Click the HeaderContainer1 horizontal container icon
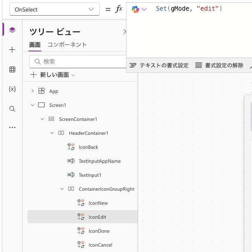The height and width of the screenshot is (252, 252). pos(61,133)
